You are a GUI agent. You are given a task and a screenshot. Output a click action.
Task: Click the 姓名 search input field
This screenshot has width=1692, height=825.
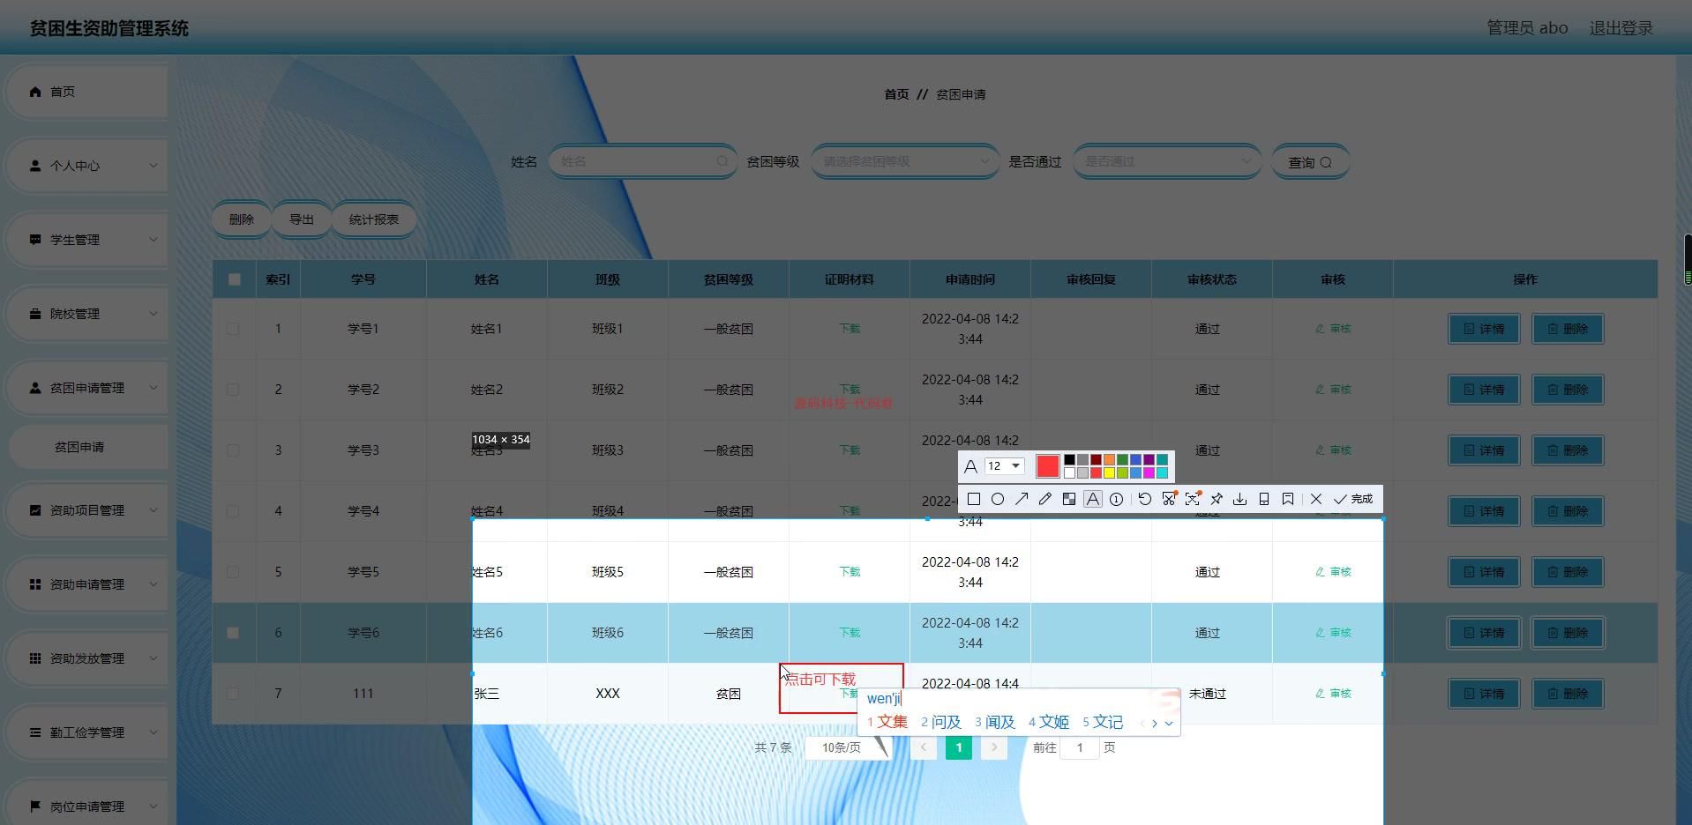pyautogui.click(x=642, y=161)
